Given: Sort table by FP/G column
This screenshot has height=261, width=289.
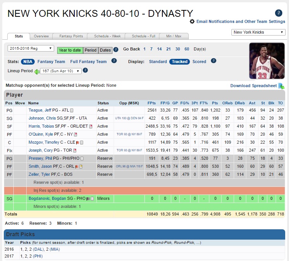Looking at the screenshot, I should pos(165,103).
